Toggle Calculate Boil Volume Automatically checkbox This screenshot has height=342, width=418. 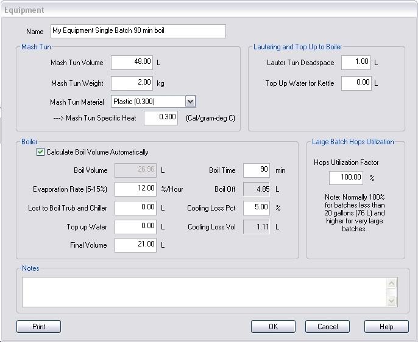[x=40, y=152]
